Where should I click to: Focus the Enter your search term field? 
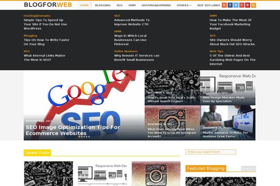211,152
